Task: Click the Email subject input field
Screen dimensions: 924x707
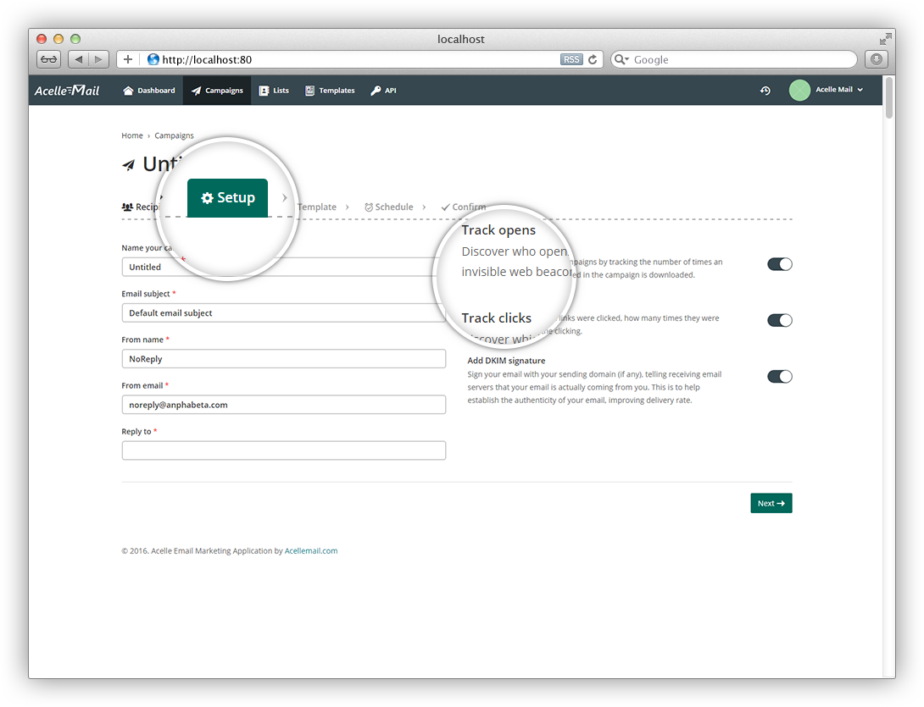Action: tap(283, 312)
